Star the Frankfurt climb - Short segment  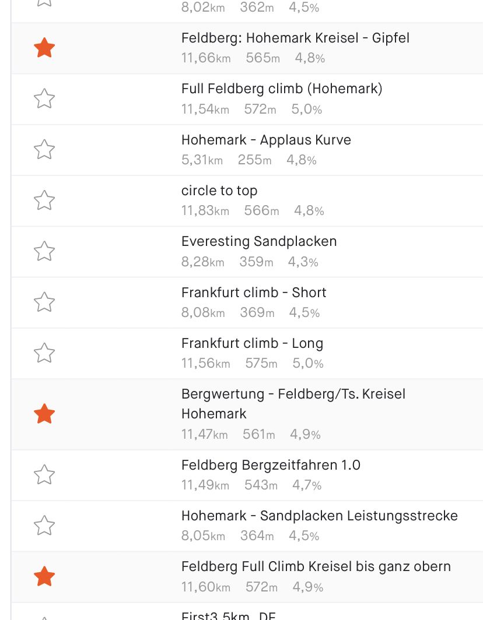click(x=44, y=302)
